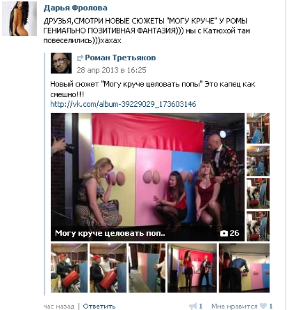Open last bottom-row thumbnail with bending man
Screen dimensions: 287x310
(244, 268)
